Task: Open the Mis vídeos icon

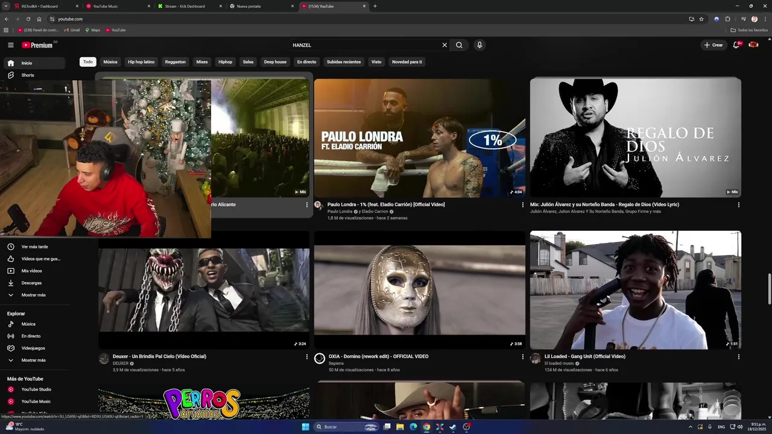Action: pos(10,271)
